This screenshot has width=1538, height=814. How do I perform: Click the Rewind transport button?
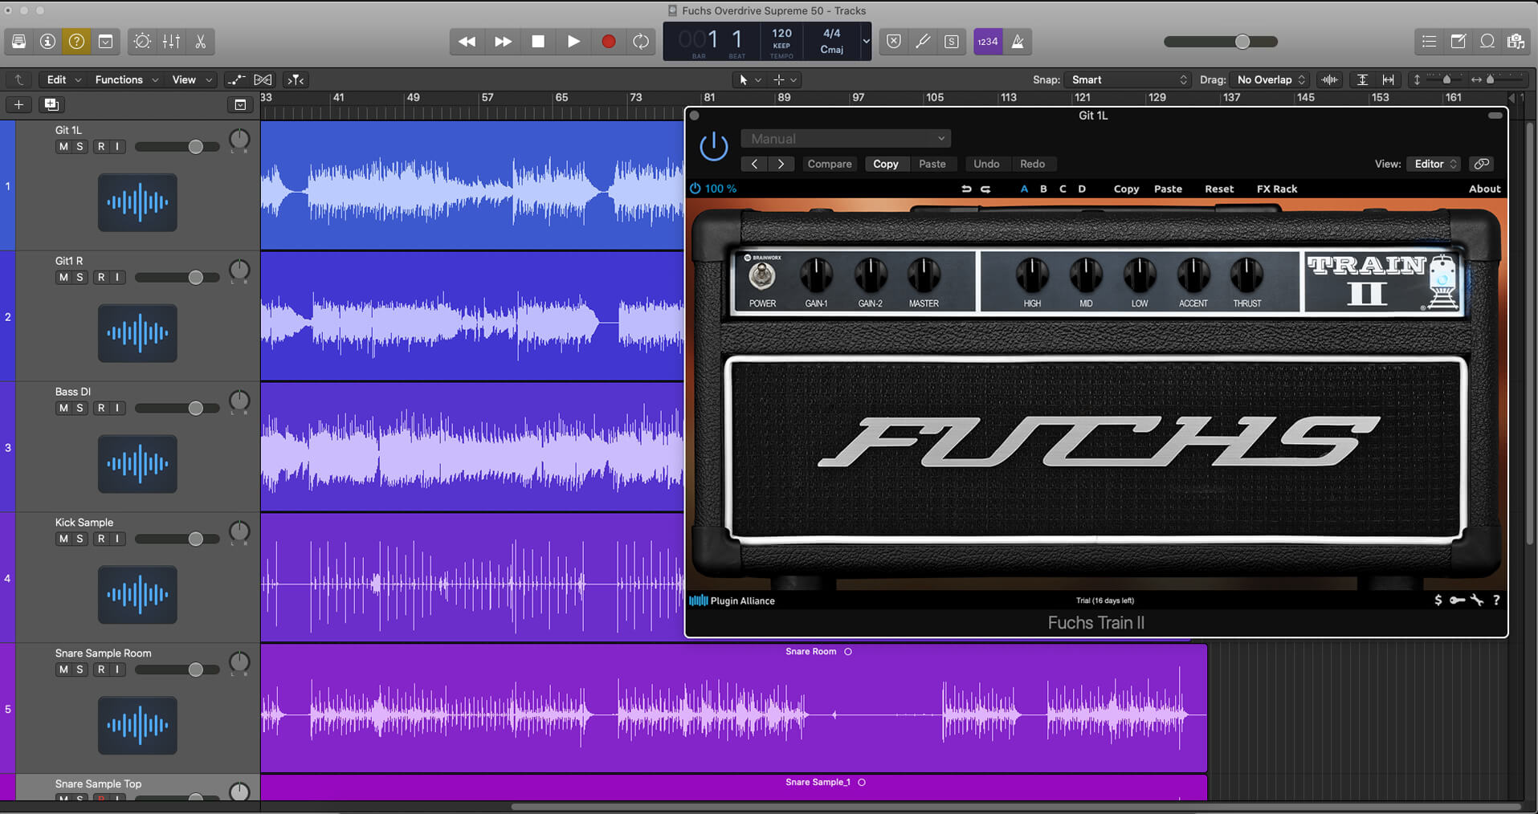click(467, 42)
